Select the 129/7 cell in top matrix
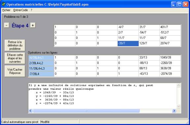 point(149,44)
